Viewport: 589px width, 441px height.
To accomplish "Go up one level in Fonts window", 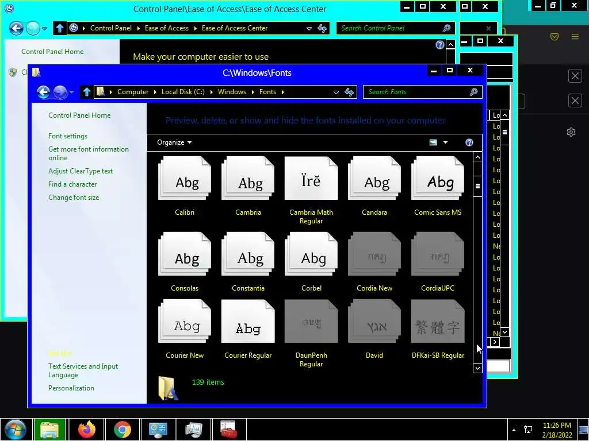I will point(87,92).
